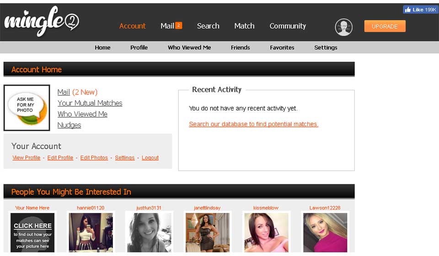Viewport: 439px width, 256px height.
Task: Click the Edit Photos link
Action: (94, 158)
